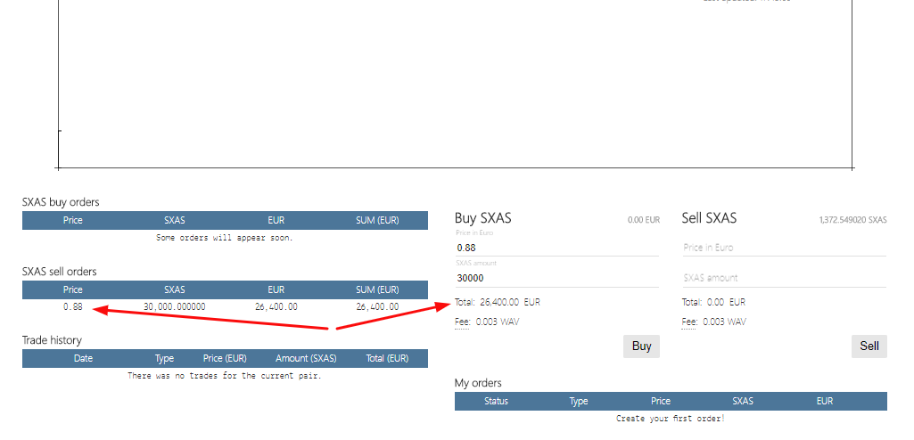This screenshot has width=914, height=440.
Task: Click the Buy SXAS form heading
Action: click(482, 218)
